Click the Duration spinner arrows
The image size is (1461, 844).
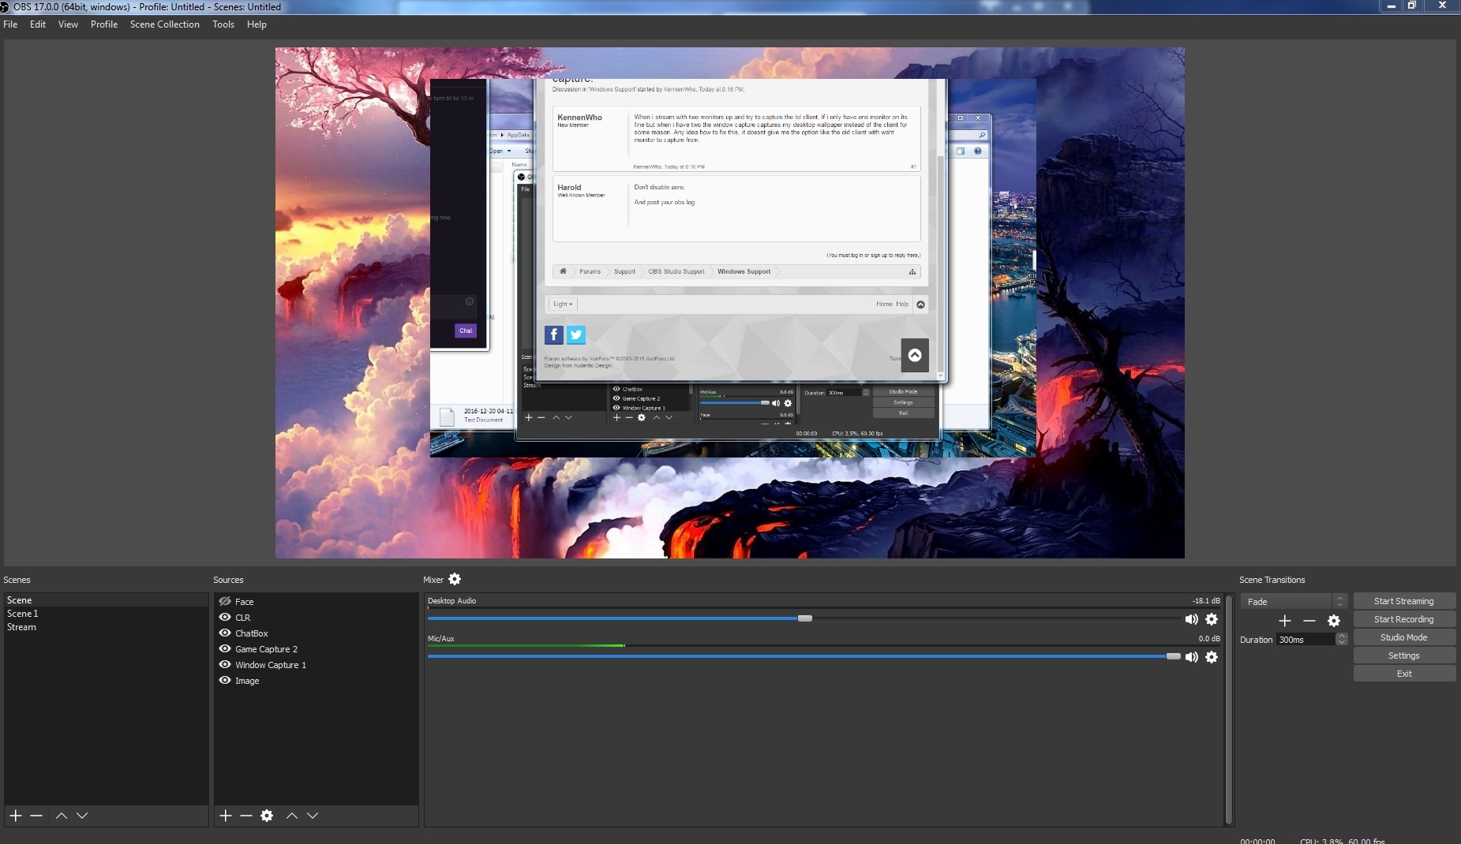point(1342,639)
